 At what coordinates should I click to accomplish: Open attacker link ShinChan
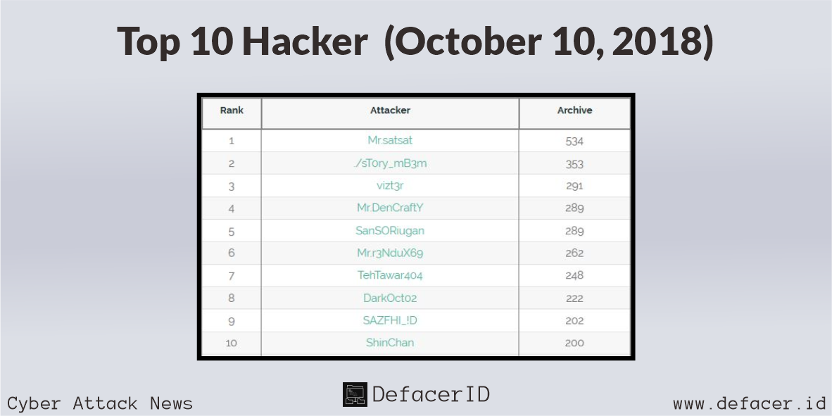(390, 343)
